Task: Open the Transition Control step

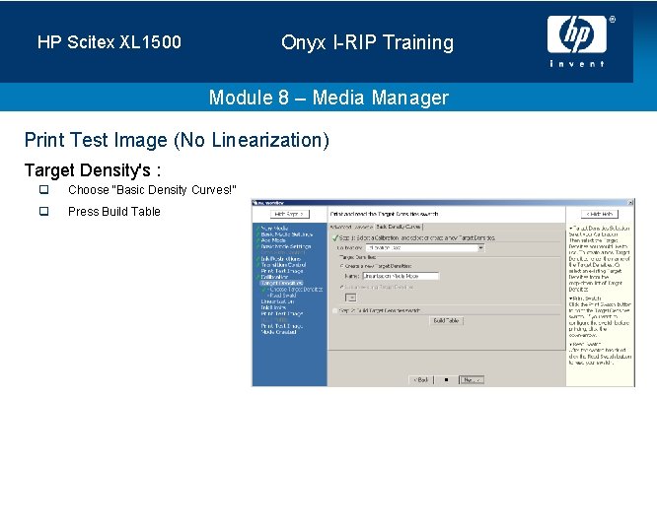Action: (x=283, y=265)
